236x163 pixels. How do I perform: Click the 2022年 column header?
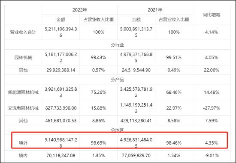80,10
